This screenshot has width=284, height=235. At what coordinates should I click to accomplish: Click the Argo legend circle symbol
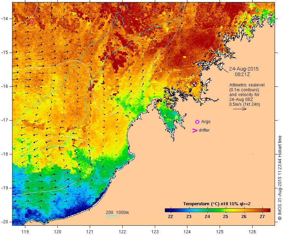pyautogui.click(x=197, y=122)
